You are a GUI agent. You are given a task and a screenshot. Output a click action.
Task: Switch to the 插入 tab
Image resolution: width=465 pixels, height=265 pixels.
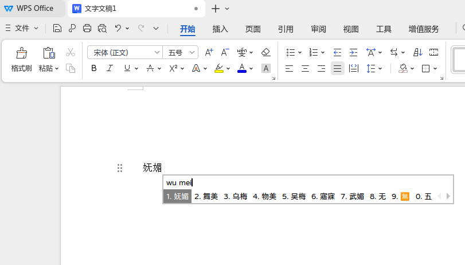[220, 29]
